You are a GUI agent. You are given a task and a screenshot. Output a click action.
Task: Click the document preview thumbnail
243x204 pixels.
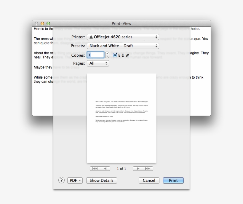click(x=121, y=117)
